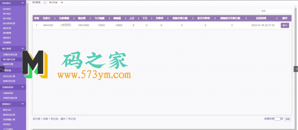Collapse the 数据统计 sidebar section
This screenshot has width=298, height=130.
coord(23,104)
